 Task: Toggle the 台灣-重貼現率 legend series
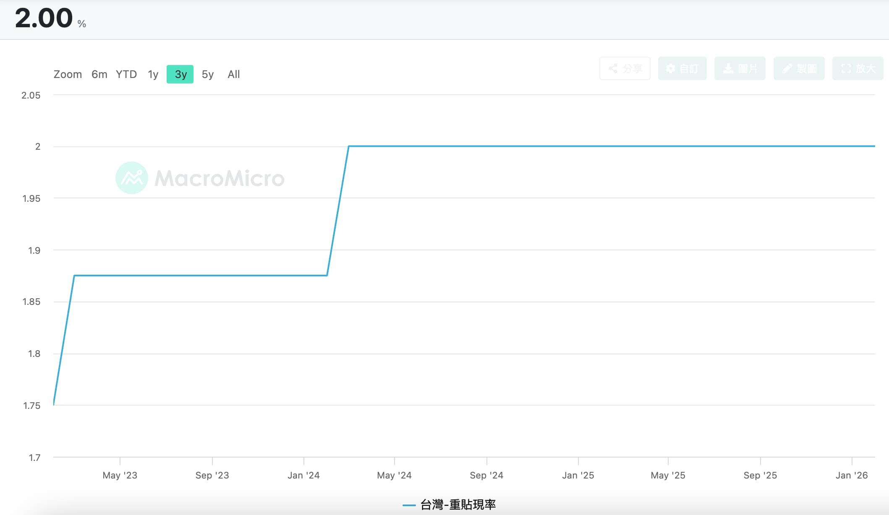pos(458,505)
